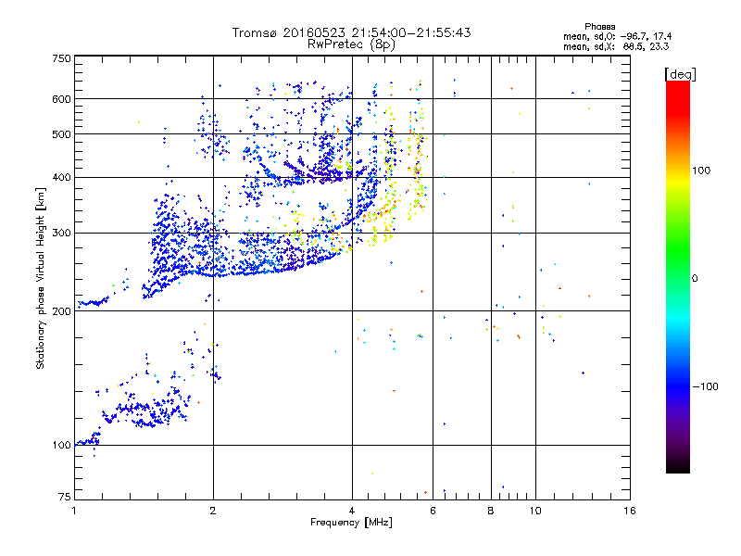
Task: Click the 'mean, sd,X: 88.5, 23.3' line
Action: pos(616,46)
